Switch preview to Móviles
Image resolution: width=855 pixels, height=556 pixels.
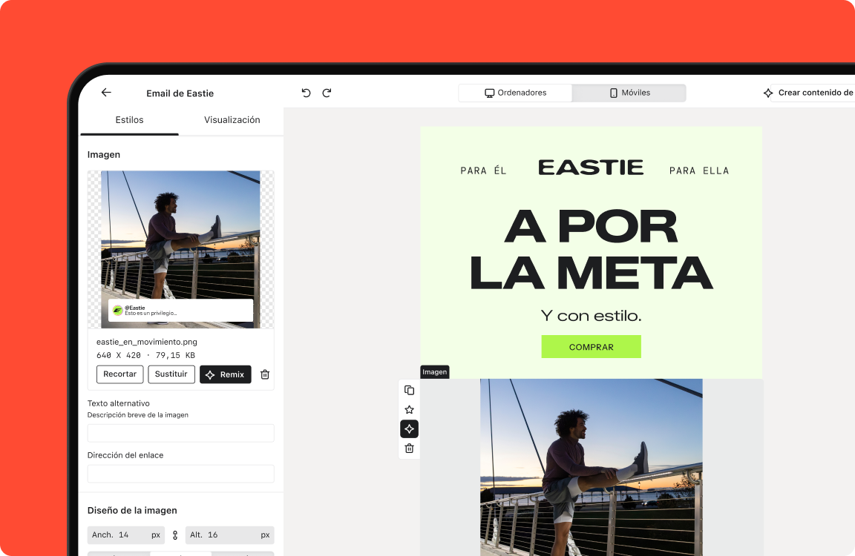(x=629, y=93)
